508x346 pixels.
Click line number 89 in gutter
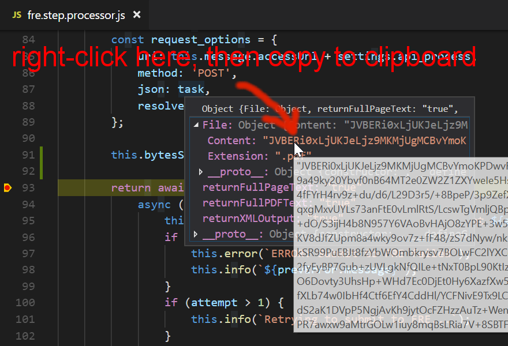point(28,122)
